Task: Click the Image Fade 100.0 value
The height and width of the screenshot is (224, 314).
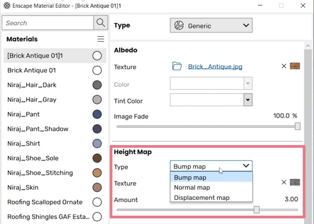Action: (x=281, y=116)
